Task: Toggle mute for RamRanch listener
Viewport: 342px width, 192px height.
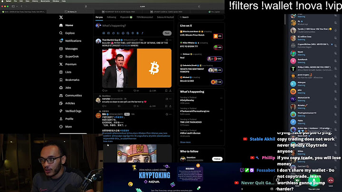Action: 335,61
